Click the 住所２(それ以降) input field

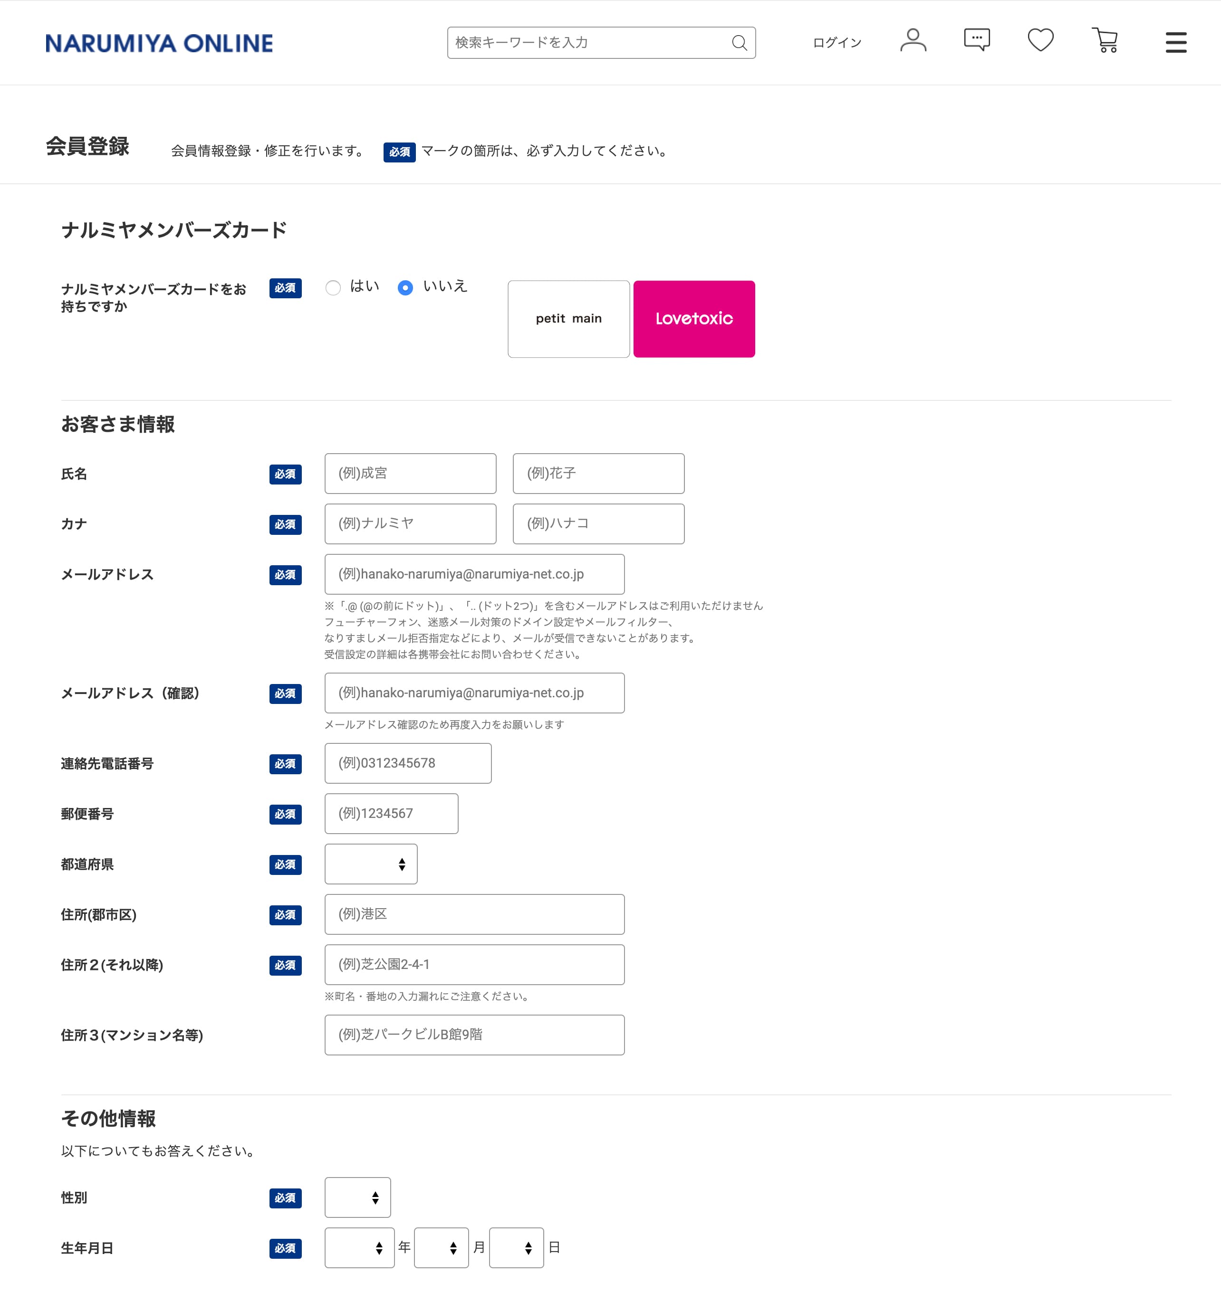[x=474, y=964]
